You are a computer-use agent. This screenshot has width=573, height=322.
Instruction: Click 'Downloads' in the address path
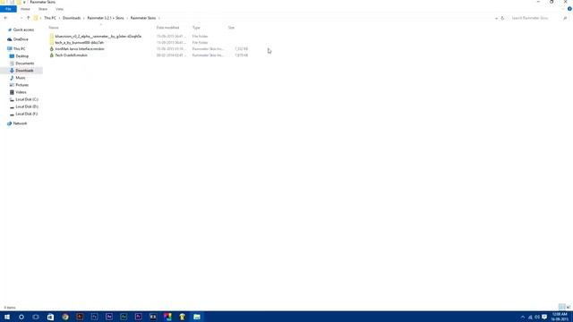click(x=72, y=18)
